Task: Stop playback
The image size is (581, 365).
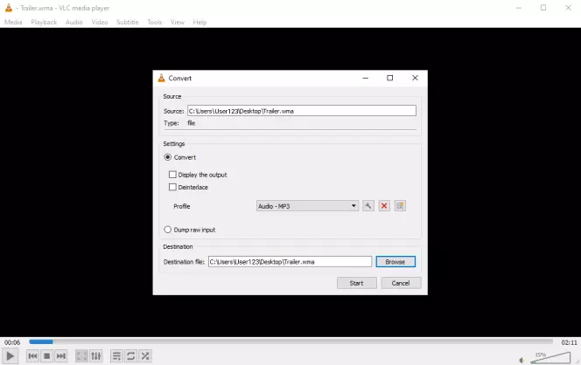Action: click(x=46, y=356)
